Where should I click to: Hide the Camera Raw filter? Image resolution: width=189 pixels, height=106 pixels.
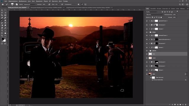152,80
